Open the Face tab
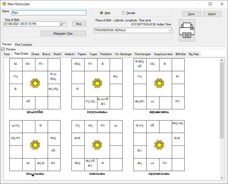228x184 pixels. pyautogui.click(x=7, y=54)
